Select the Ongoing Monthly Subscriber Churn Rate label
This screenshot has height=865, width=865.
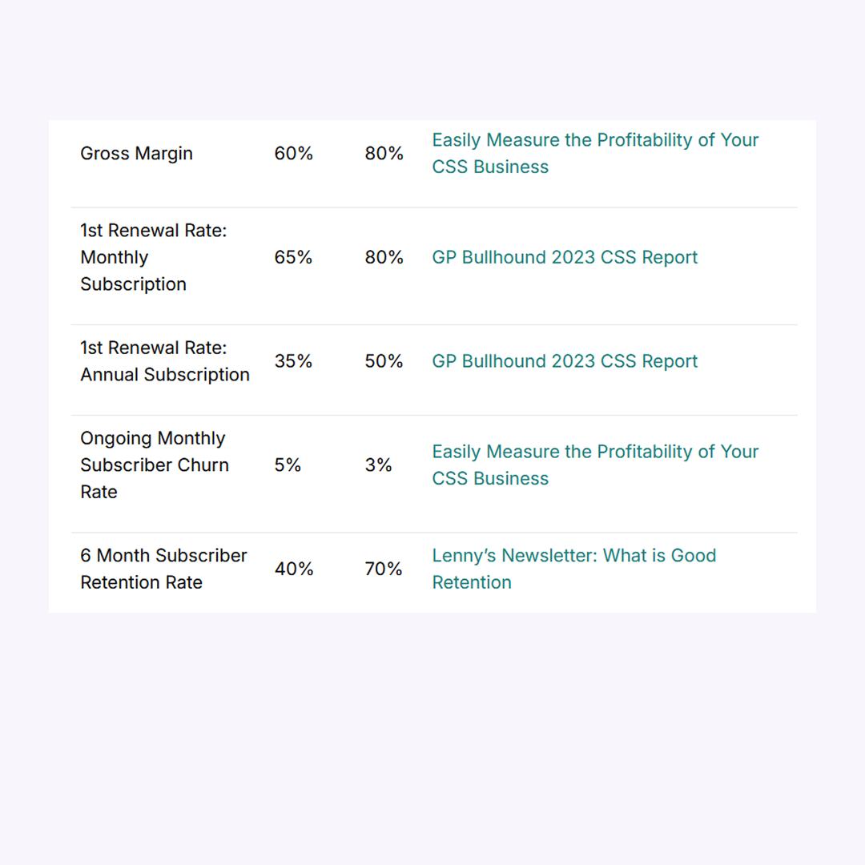(155, 465)
